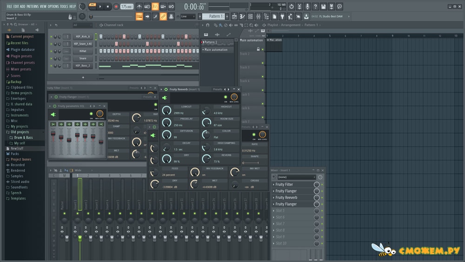
Task: Start playback with the play button
Action: tap(100, 6)
